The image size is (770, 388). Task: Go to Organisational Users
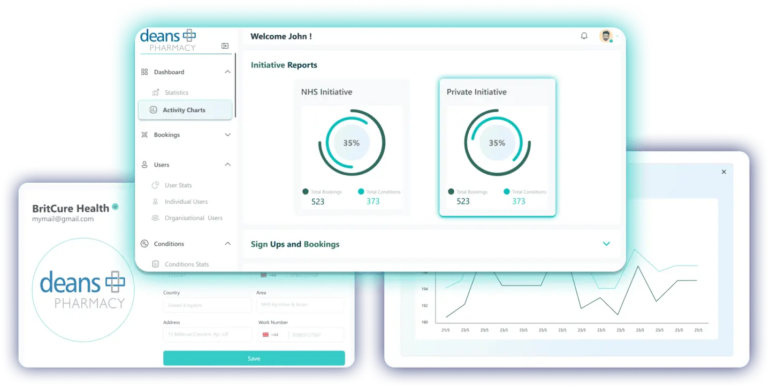194,218
